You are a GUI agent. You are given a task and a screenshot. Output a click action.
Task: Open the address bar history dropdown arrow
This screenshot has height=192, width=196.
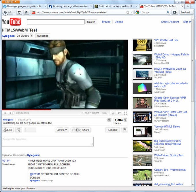tap(131, 12)
